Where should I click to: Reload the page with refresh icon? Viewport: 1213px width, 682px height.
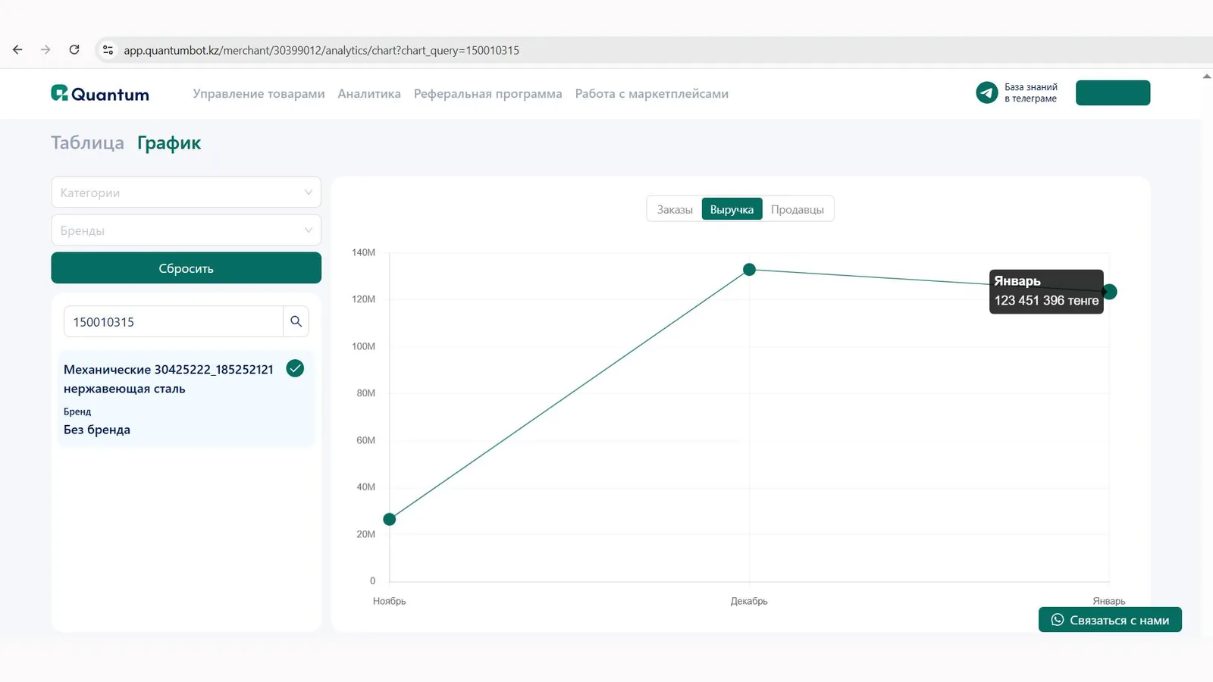[74, 50]
